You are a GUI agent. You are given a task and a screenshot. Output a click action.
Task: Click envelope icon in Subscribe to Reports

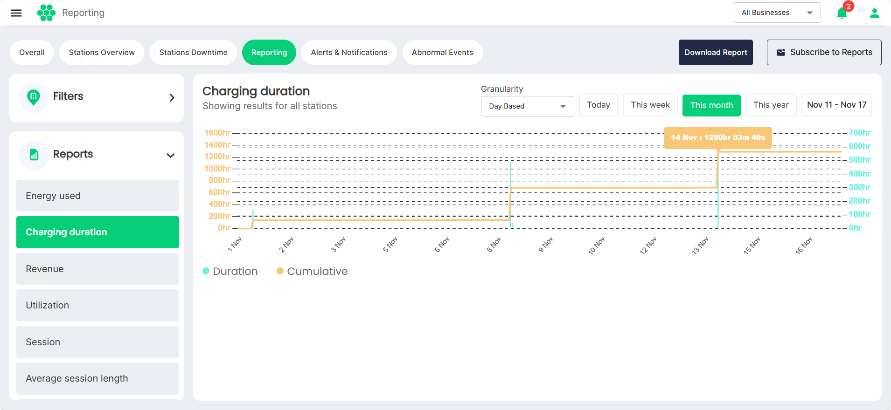click(781, 52)
